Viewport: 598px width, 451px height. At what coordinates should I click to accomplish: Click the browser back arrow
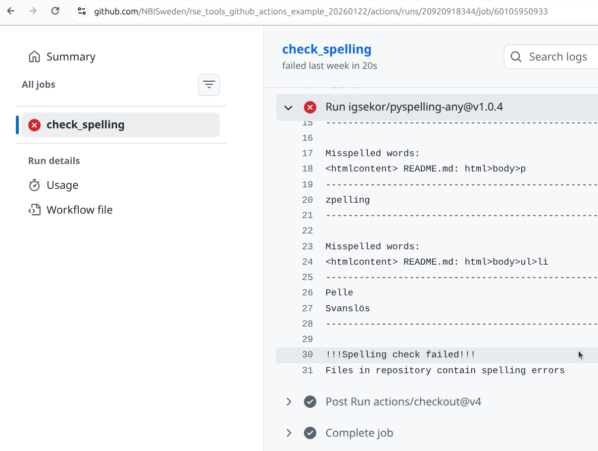click(11, 11)
